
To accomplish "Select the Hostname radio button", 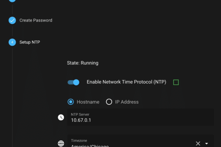I will 71,102.
